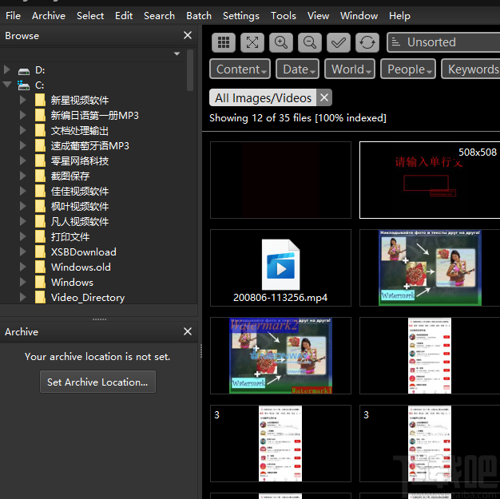Click the Windows.old folder icon

click(x=40, y=267)
